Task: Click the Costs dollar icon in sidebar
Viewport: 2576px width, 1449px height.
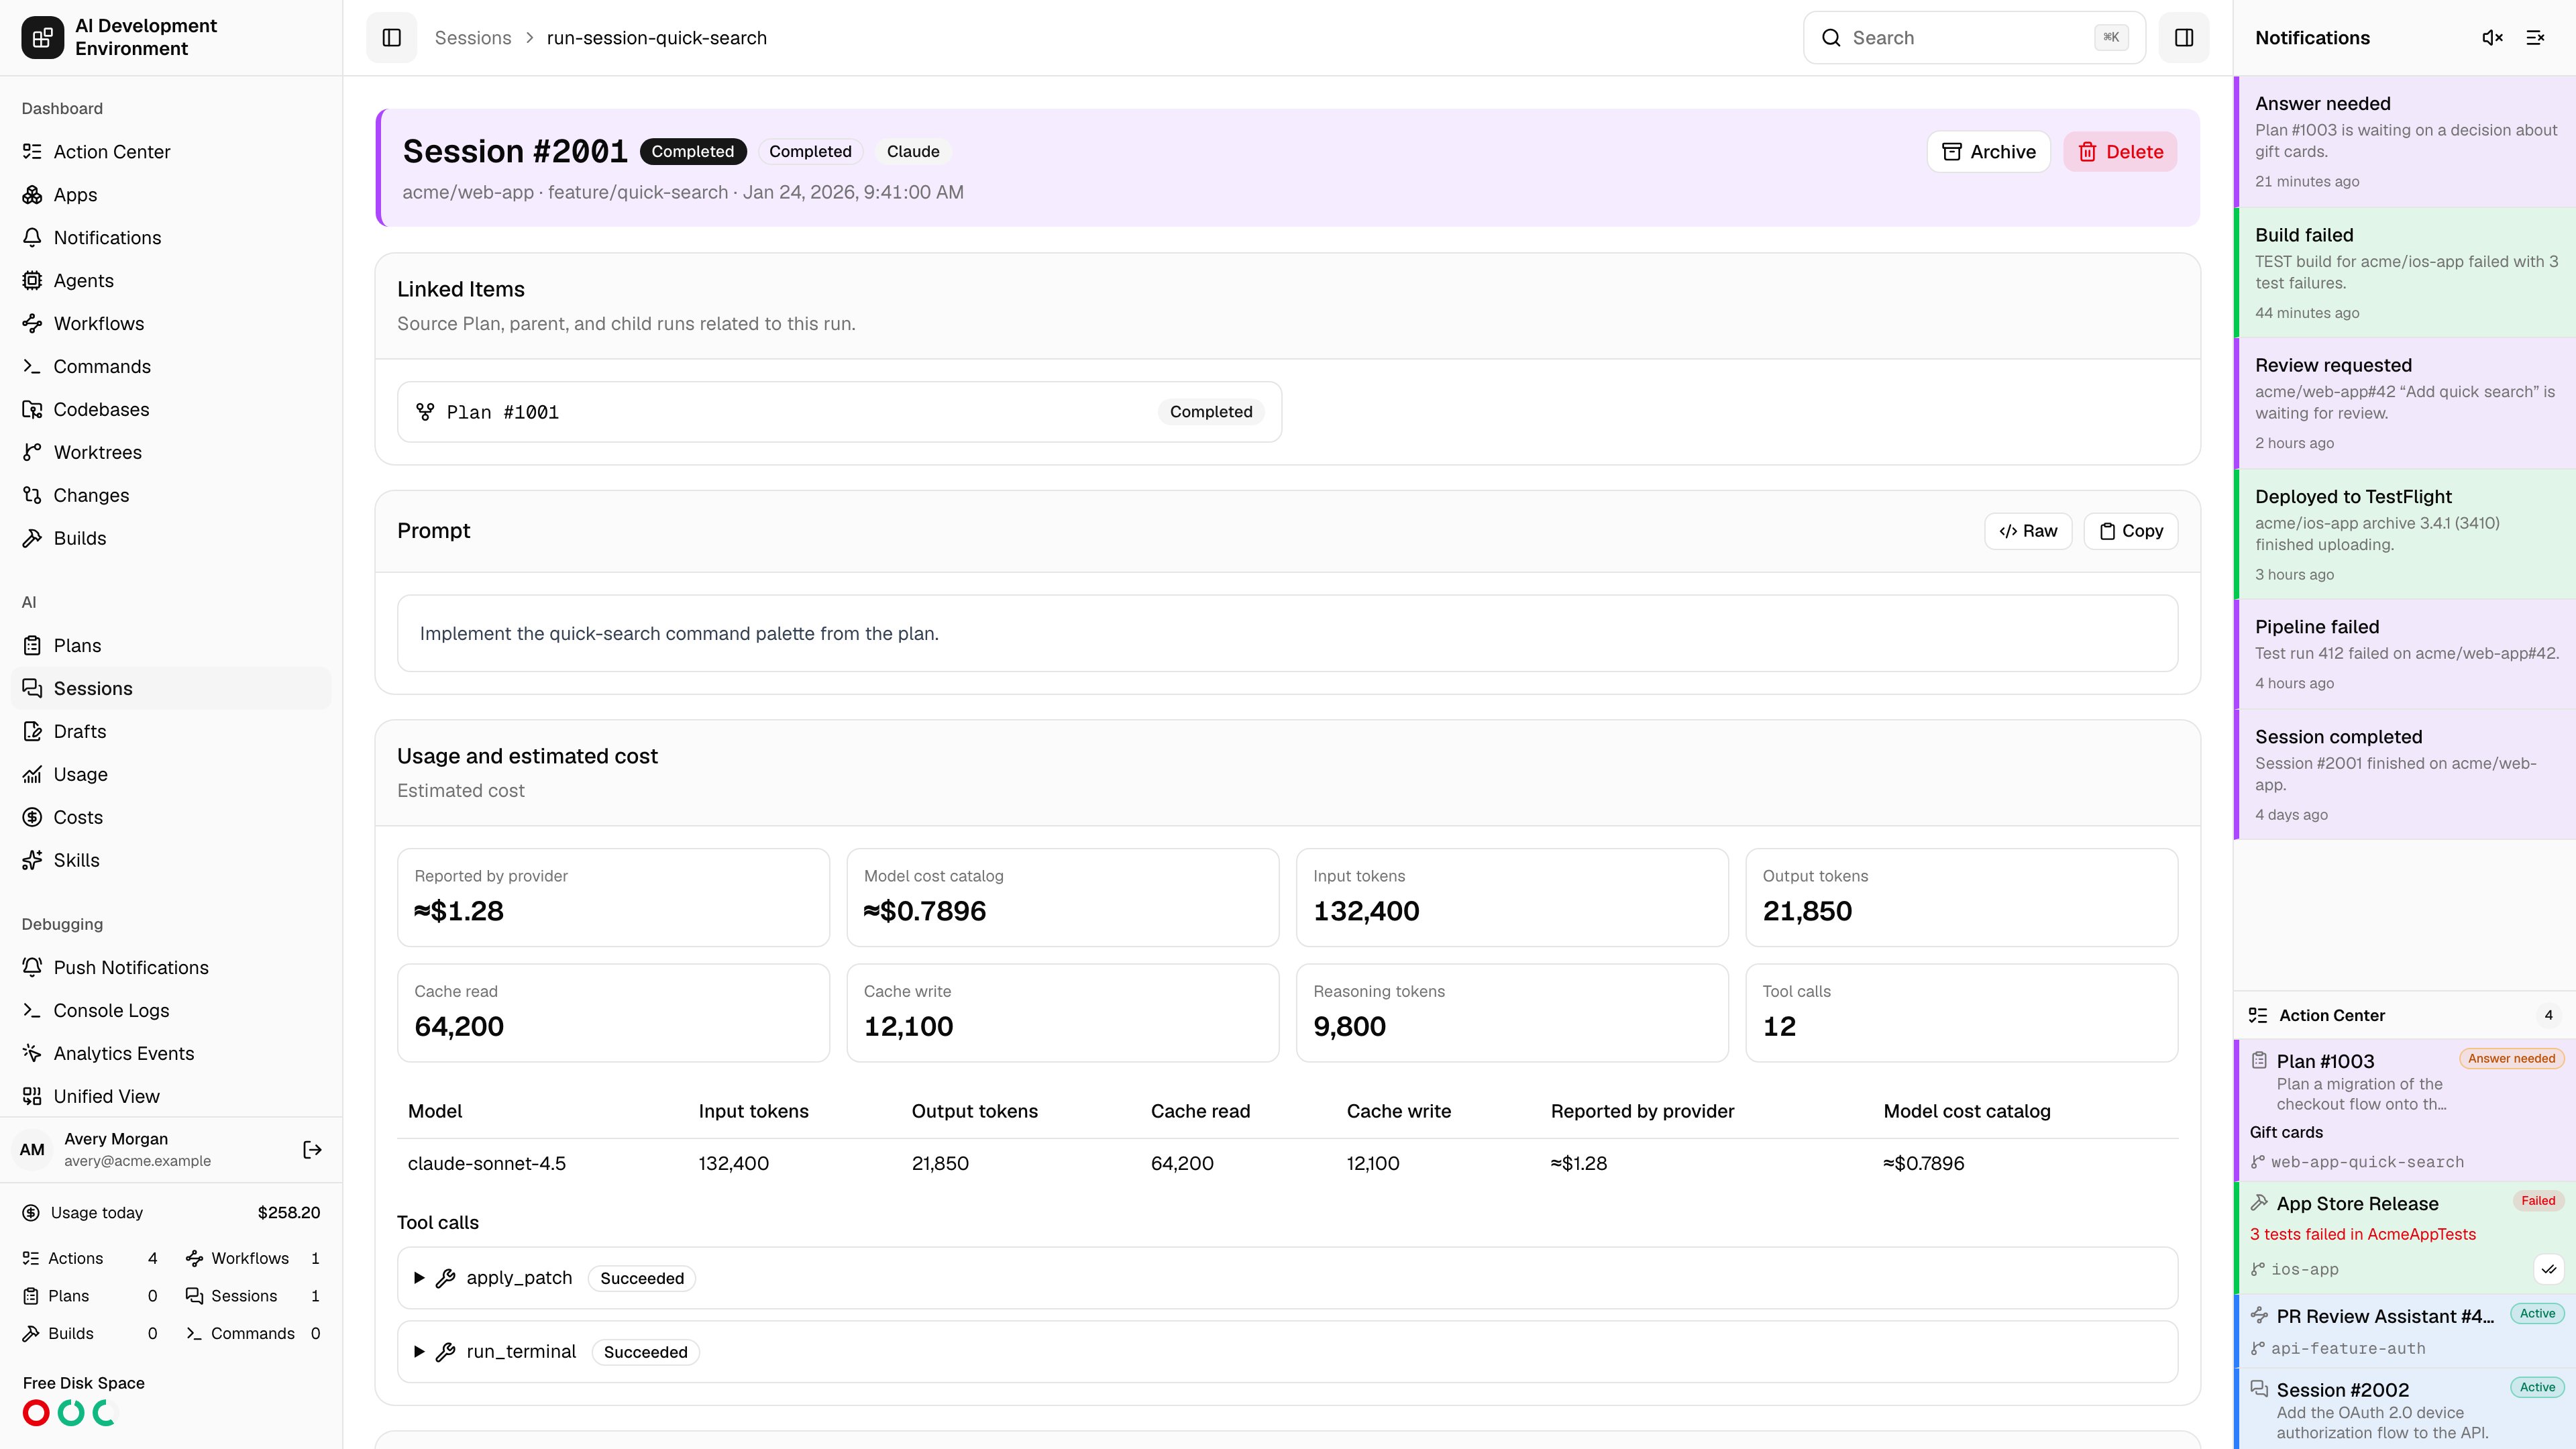Action: 32,818
